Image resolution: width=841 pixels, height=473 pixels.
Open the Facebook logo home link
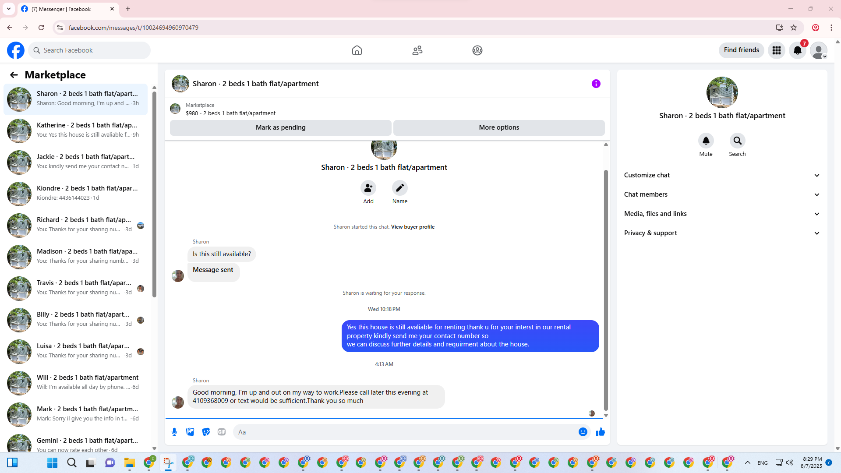16,50
